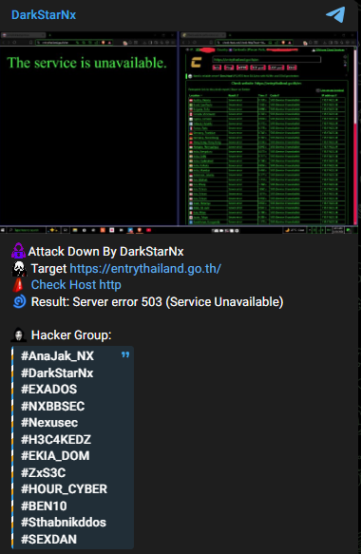Follow the Check Host http link
Screen dimensions: 361x554
click(x=76, y=285)
